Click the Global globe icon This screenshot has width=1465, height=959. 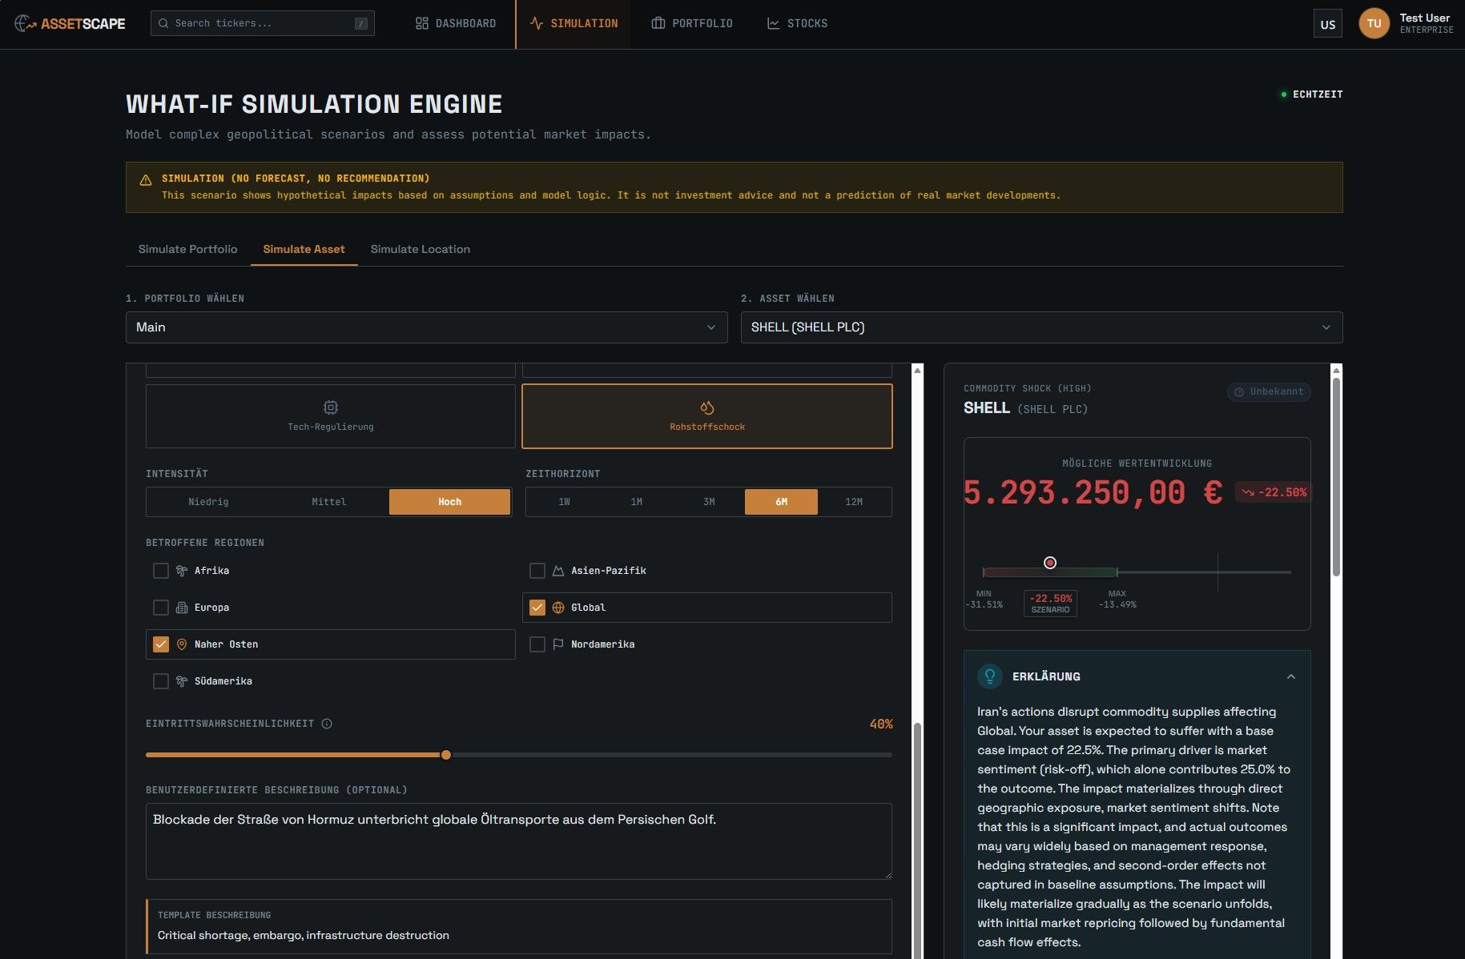558,608
